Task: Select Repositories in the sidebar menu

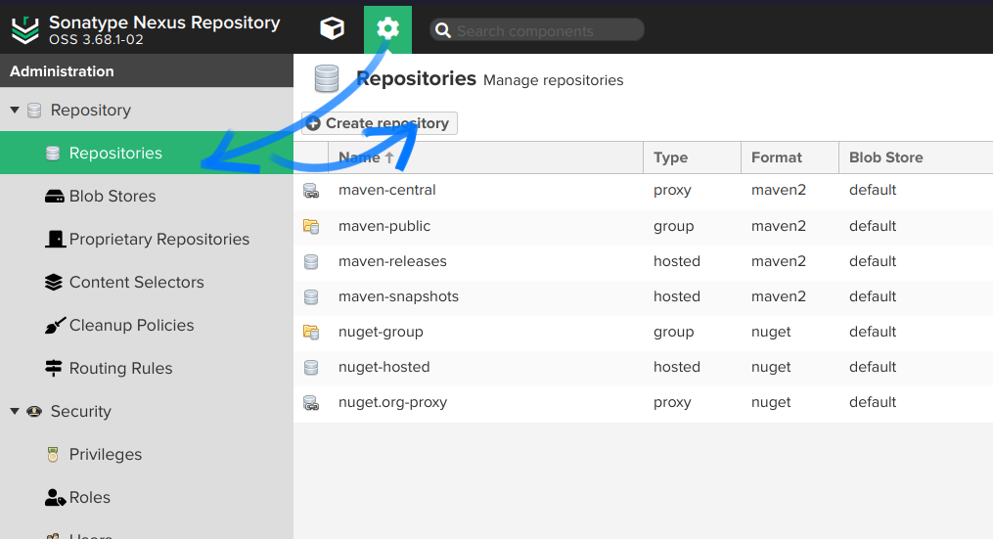Action: [x=115, y=154]
